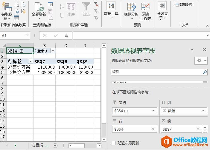210x150 pixels.
Task: Click the cell with value 1110000
Action: point(45,67)
